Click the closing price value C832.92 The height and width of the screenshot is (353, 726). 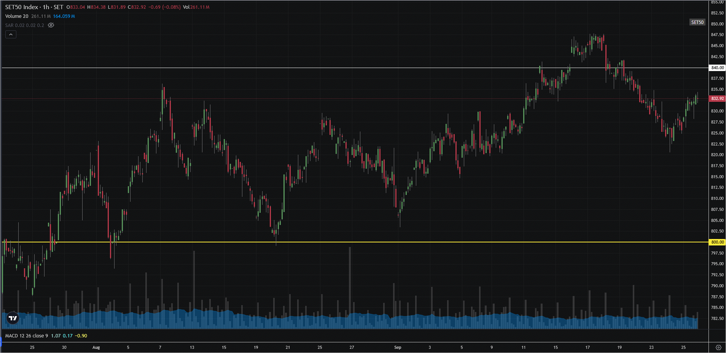(137, 7)
